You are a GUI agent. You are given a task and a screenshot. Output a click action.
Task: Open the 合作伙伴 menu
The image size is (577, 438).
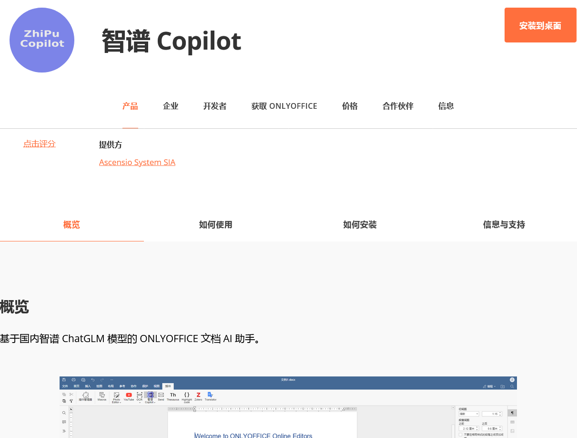click(x=398, y=106)
